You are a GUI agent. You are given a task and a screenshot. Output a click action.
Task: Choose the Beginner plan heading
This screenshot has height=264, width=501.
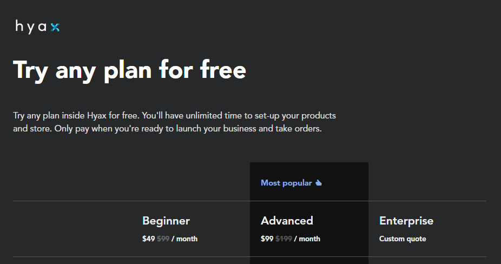(166, 221)
